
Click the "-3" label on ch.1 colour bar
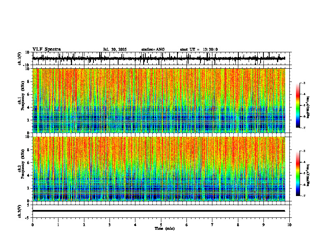[x=303, y=83]
